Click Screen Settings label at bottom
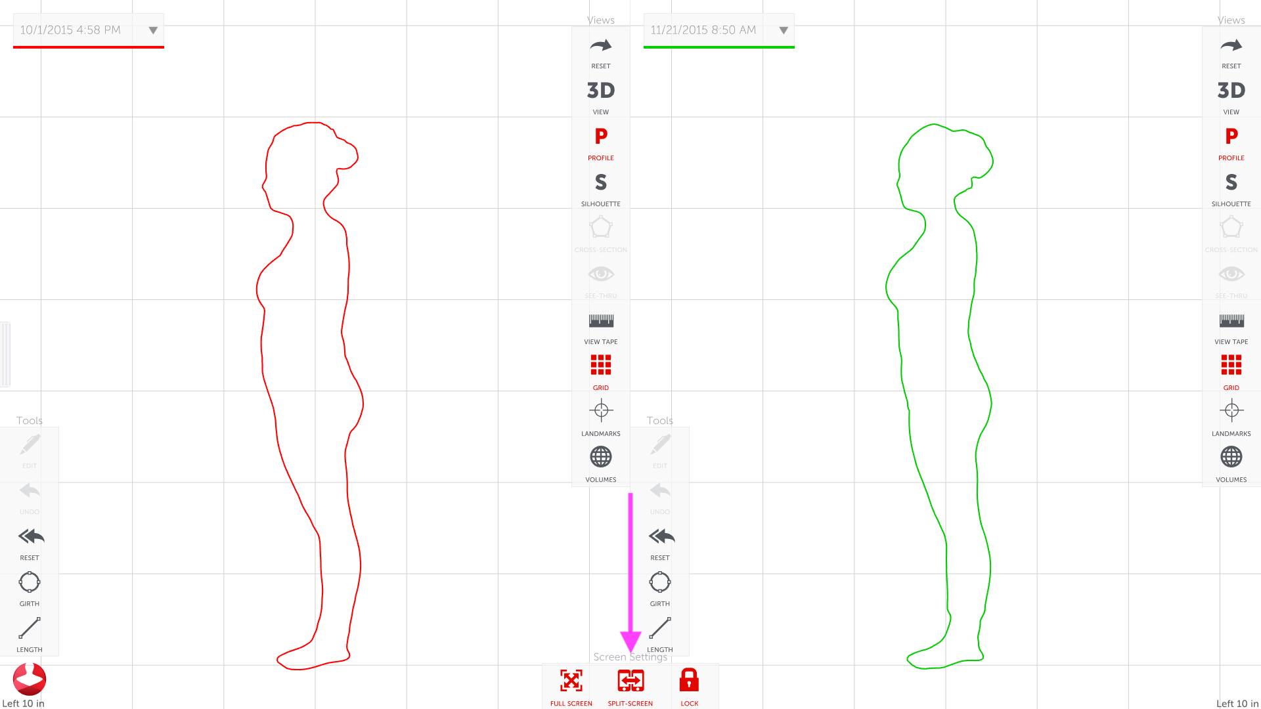This screenshot has width=1261, height=709. tap(630, 656)
